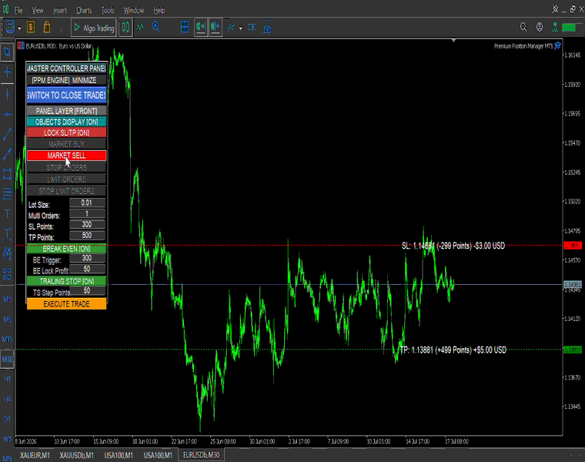
Task: Click the Lot Size input field
Action: [87, 203]
